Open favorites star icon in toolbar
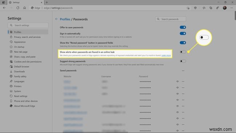The height and width of the screenshot is (133, 236). pos(204,8)
